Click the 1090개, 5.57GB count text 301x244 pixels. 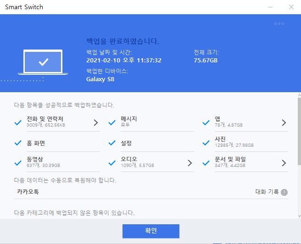point(138,166)
